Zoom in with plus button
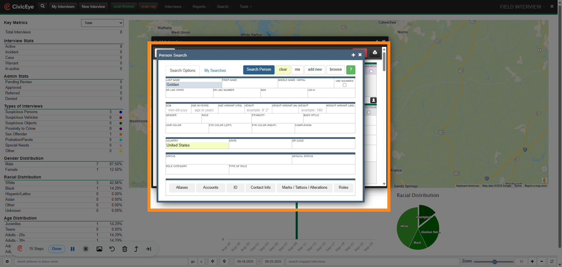Viewport: 562px width, 267px height. click(532, 261)
